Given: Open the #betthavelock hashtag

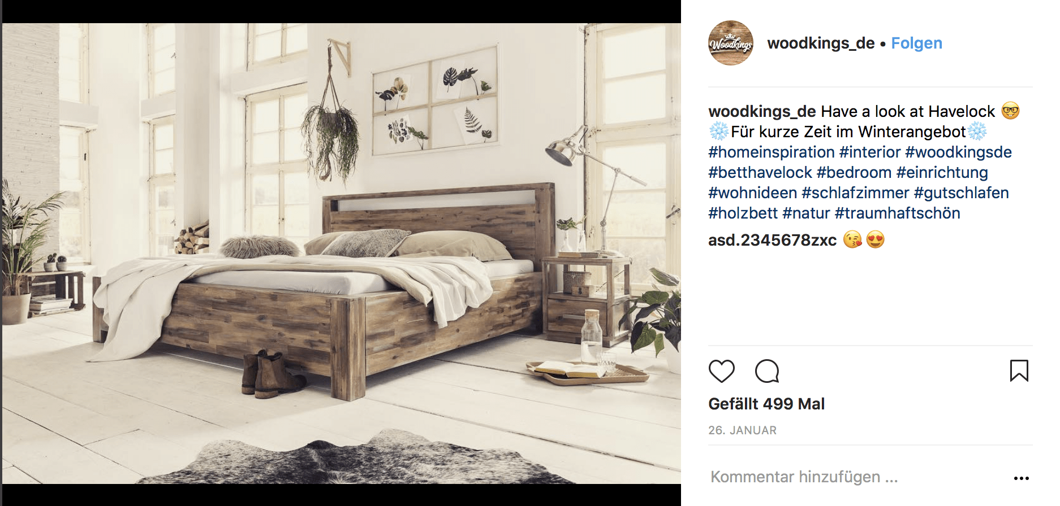Looking at the screenshot, I should pos(760,172).
